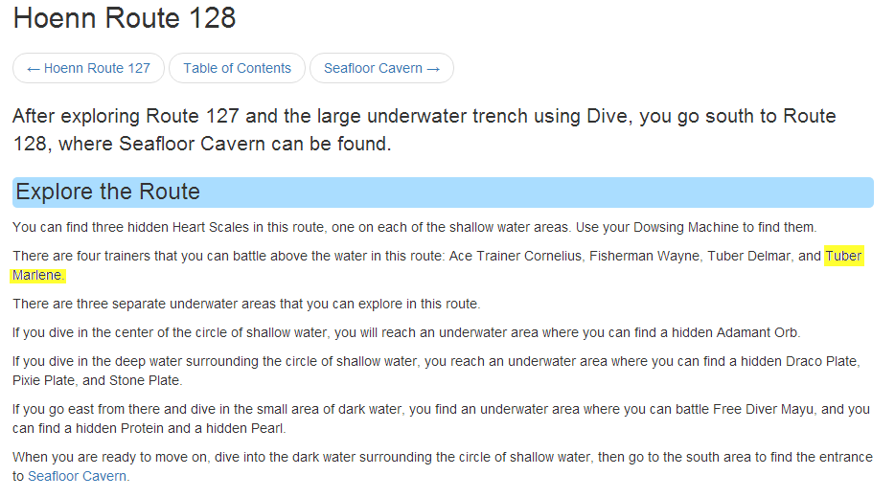Click the name Fisherman Wayne
The image size is (895, 498).
tap(643, 256)
